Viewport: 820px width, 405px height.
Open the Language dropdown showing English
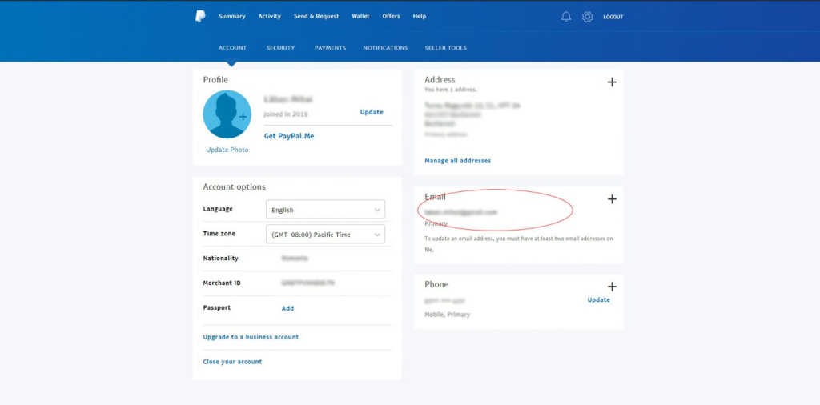(325, 210)
